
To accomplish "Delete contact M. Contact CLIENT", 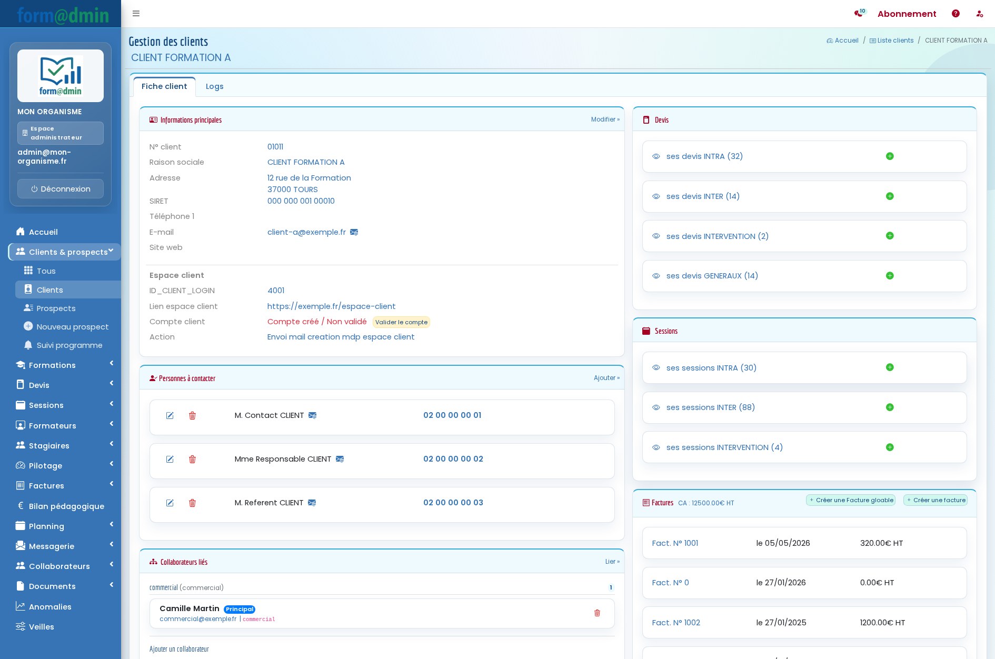I will click(x=192, y=416).
